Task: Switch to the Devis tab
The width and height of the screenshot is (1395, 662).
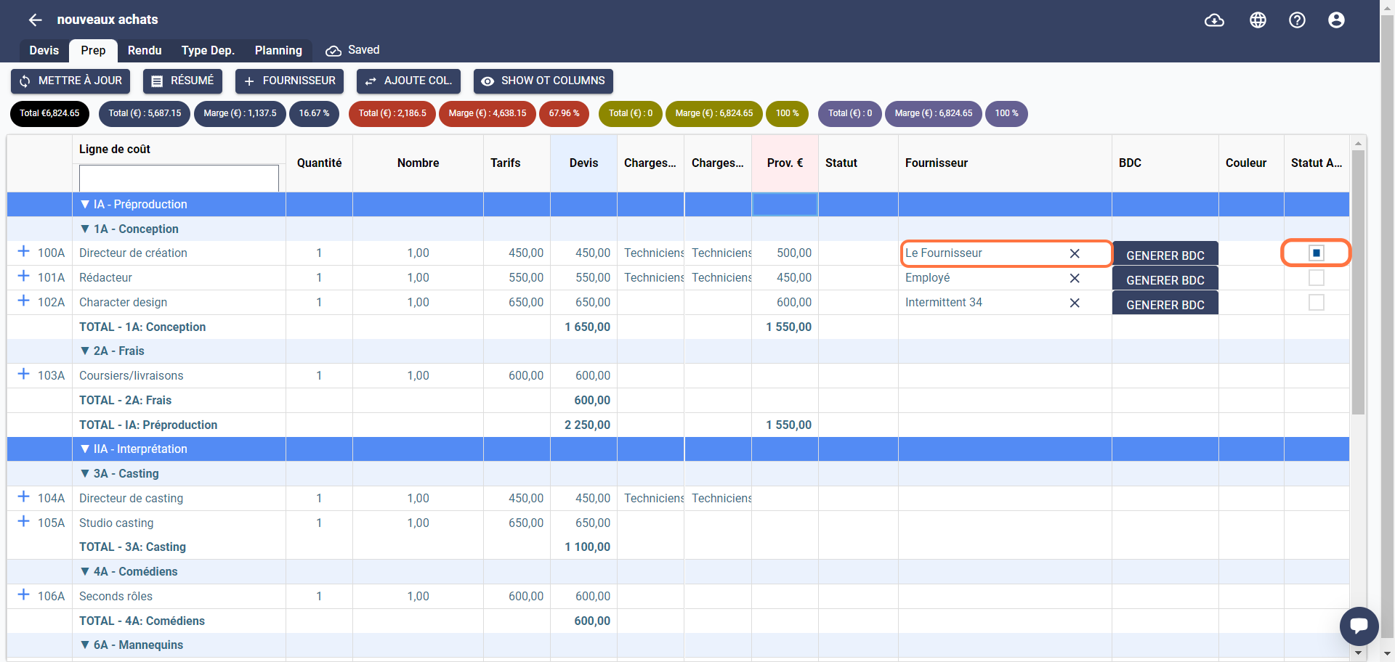Action: point(44,50)
